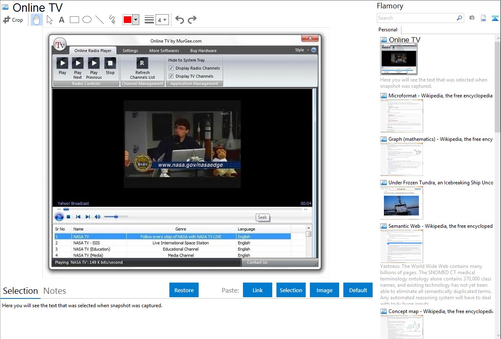
Task: Open the Semantic Web snapshot title
Action: click(440, 226)
